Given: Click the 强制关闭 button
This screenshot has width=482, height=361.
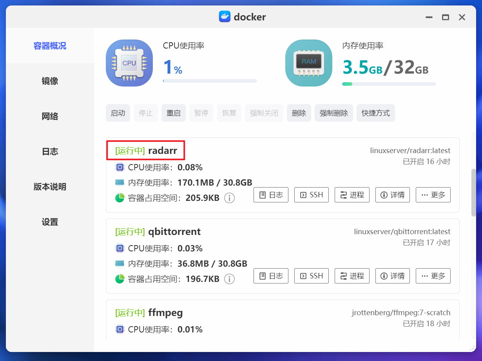Looking at the screenshot, I should (x=264, y=113).
